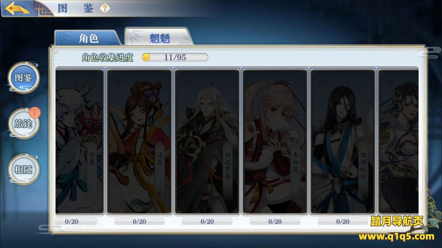Screen dimensions: 442x248
Task: Switch to the 角色 tab
Action: (x=88, y=38)
